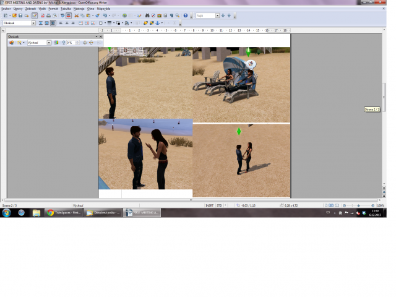Center image horizontally icon
The height and width of the screenshot is (297, 396).
[67, 23]
